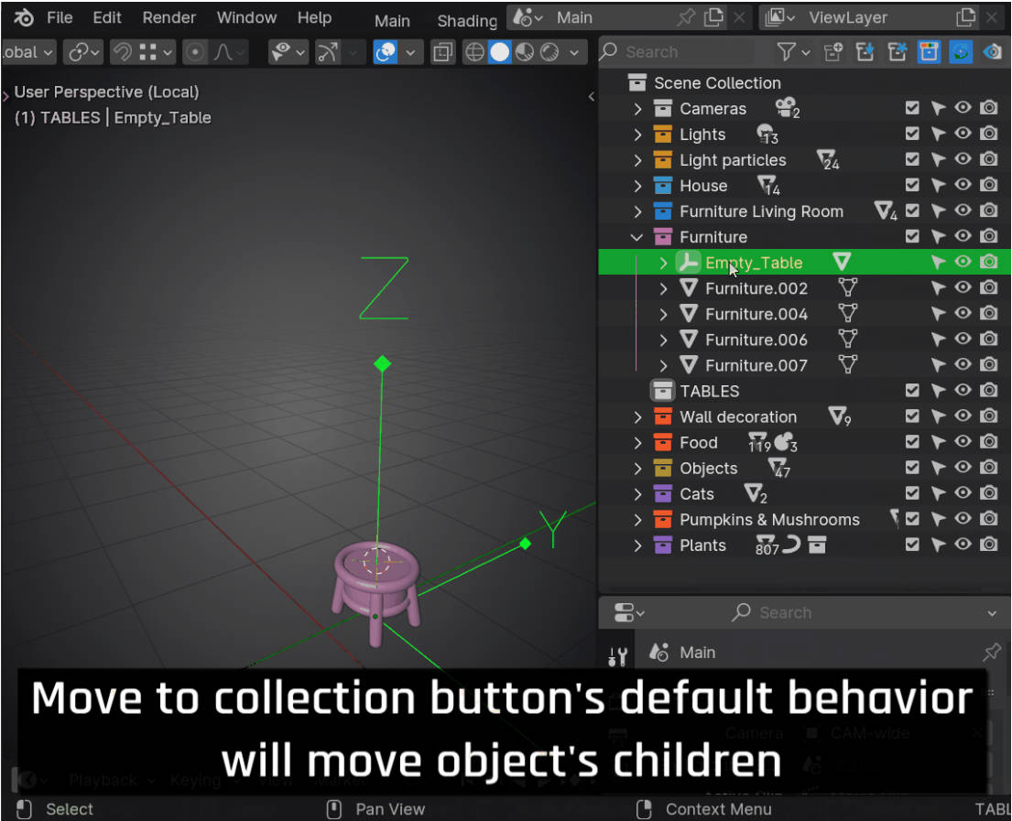Switch to Material Preview shading
Viewport: 1012px width, 821px height.
[524, 52]
